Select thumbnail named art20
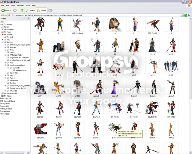 pyautogui.click(x=171, y=66)
